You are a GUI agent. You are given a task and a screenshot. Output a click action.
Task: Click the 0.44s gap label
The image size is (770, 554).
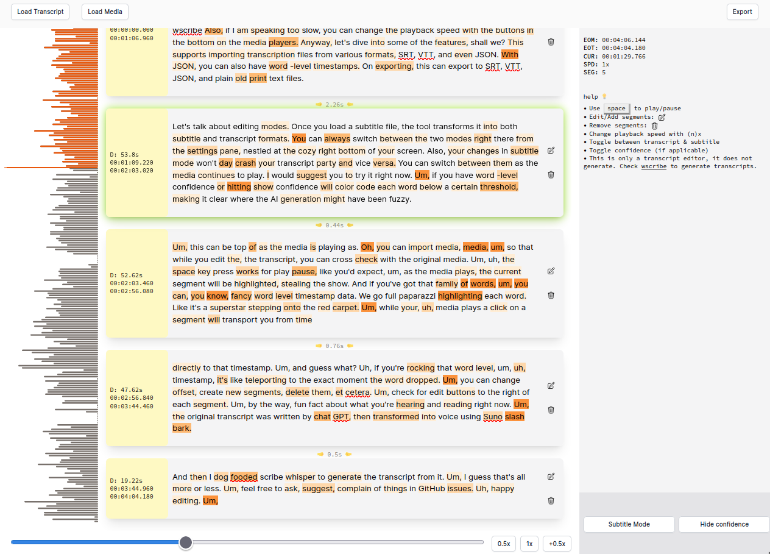334,225
